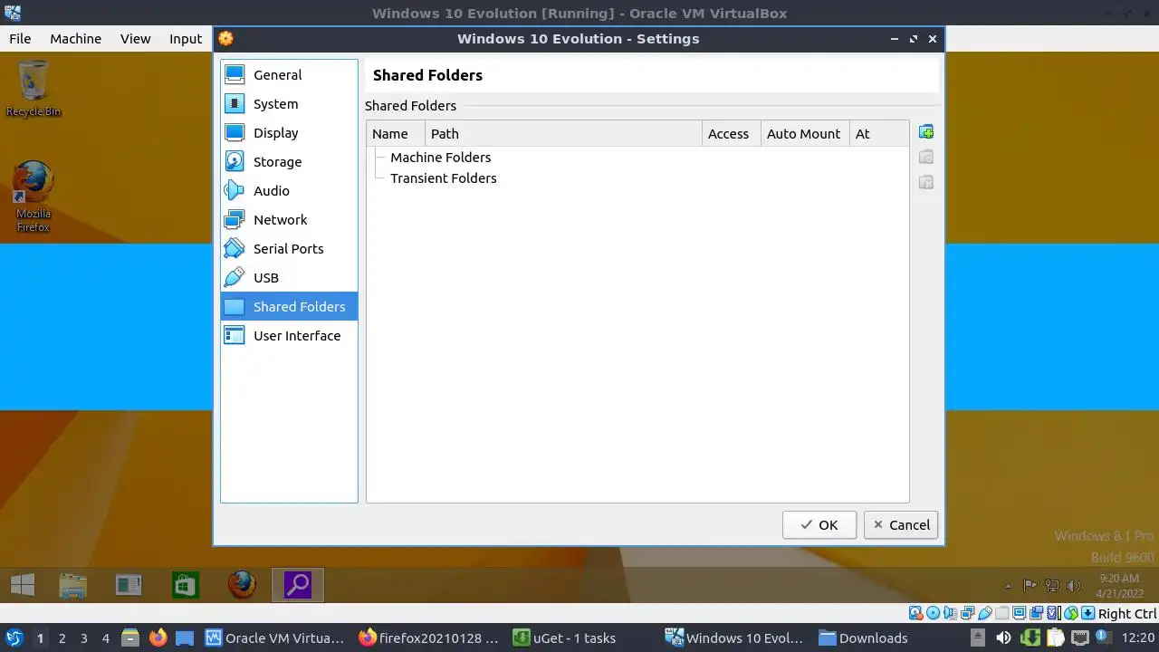The height and width of the screenshot is (652, 1159).
Task: Click host clock showing 12:20
Action: click(x=1138, y=638)
